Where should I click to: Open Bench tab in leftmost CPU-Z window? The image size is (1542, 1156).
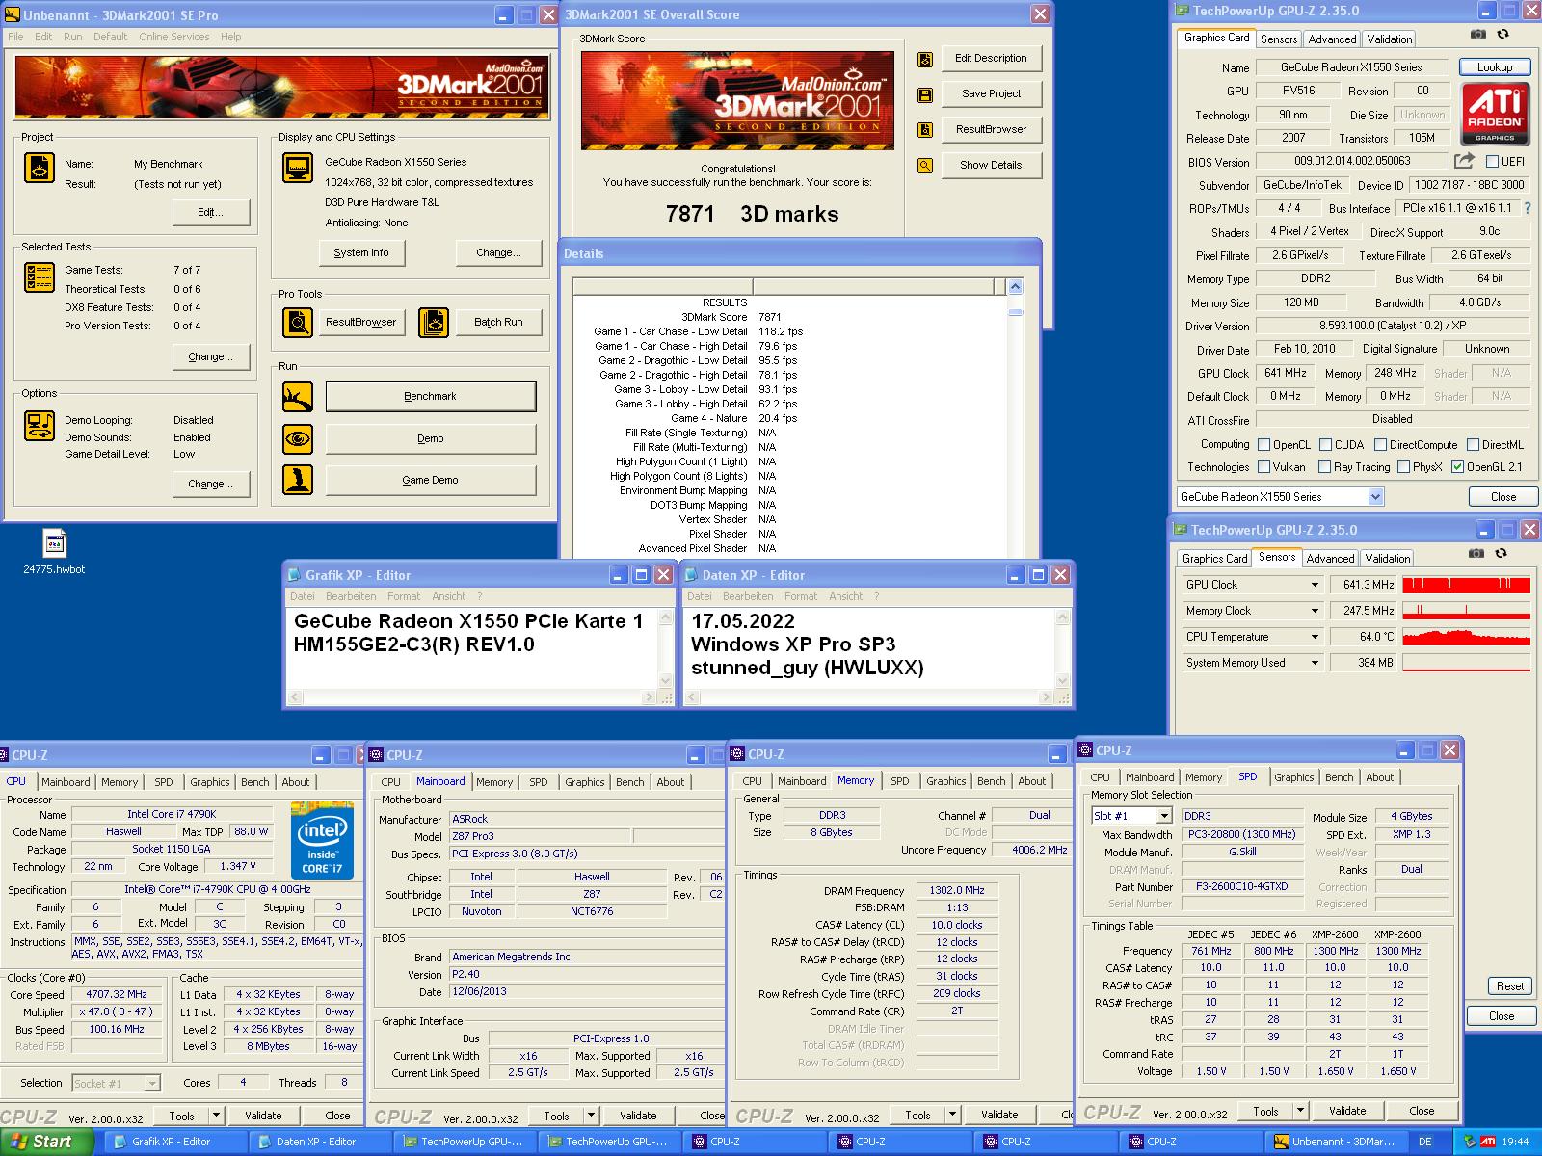254,782
